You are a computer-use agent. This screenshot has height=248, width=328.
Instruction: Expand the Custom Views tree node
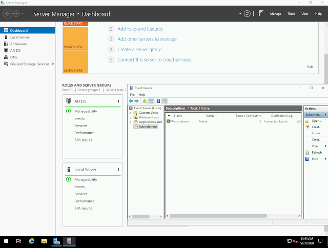click(x=131, y=113)
